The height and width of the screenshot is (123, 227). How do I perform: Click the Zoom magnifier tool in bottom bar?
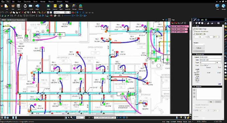(71, 118)
